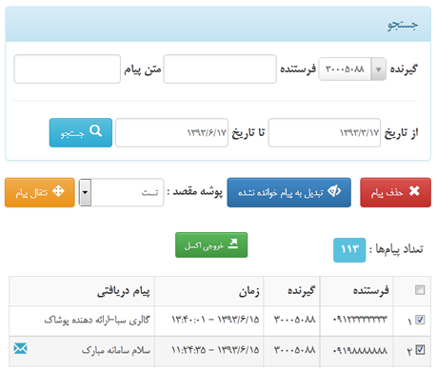This screenshot has width=437, height=372.
Task: Click the orange انتقال پیام move button
Action: pyautogui.click(x=40, y=192)
